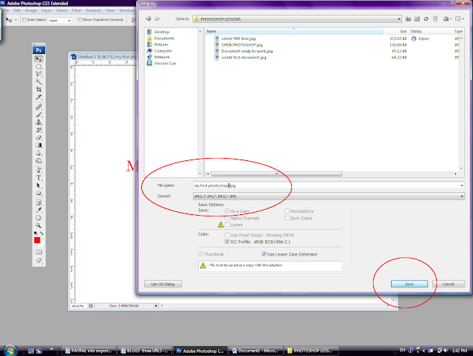
Task: Open the Edit menu
Action: point(17,10)
